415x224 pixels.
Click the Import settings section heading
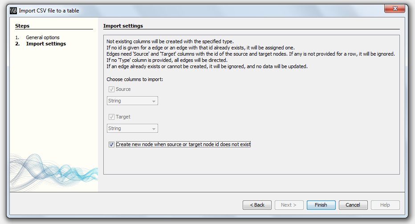pos(123,26)
